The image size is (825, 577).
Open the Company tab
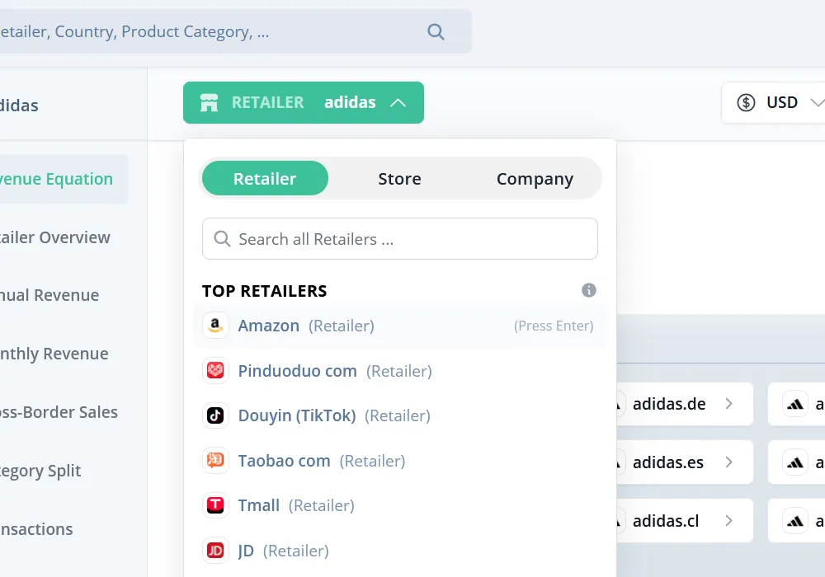click(535, 178)
